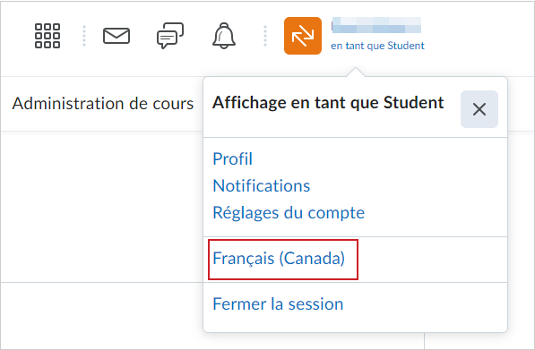
Task: Open the chat bubbles subscription alerts icon
Action: (x=170, y=36)
